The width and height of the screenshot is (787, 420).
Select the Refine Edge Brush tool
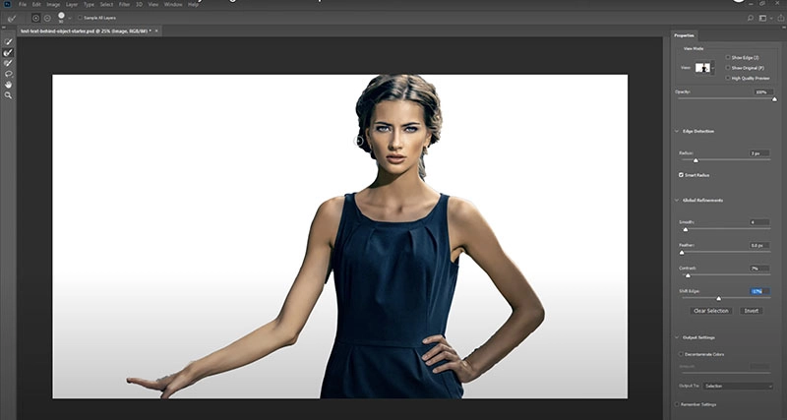click(8, 53)
